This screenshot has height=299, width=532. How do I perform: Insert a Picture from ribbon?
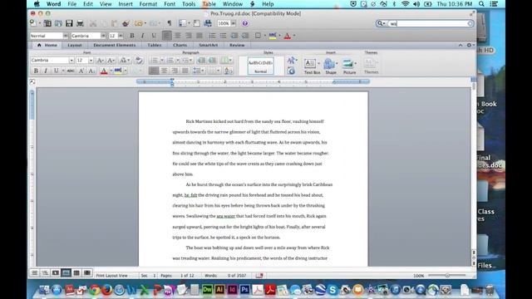pos(349,66)
